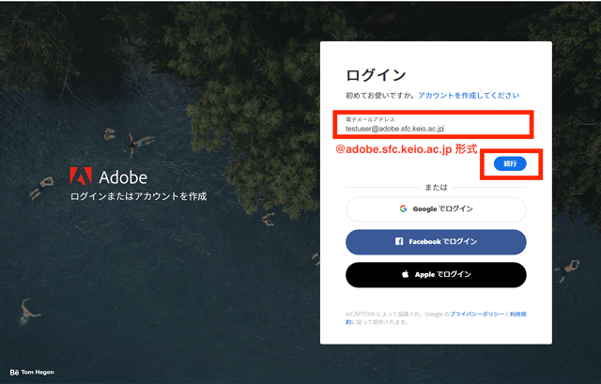Click the ログインまたはアカウントを作成 tagline

point(138,197)
